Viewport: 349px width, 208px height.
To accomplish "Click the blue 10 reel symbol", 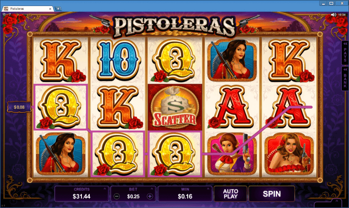I will (118, 60).
